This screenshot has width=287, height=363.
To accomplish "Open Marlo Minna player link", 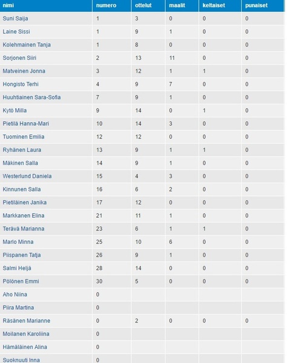I will 18,242.
